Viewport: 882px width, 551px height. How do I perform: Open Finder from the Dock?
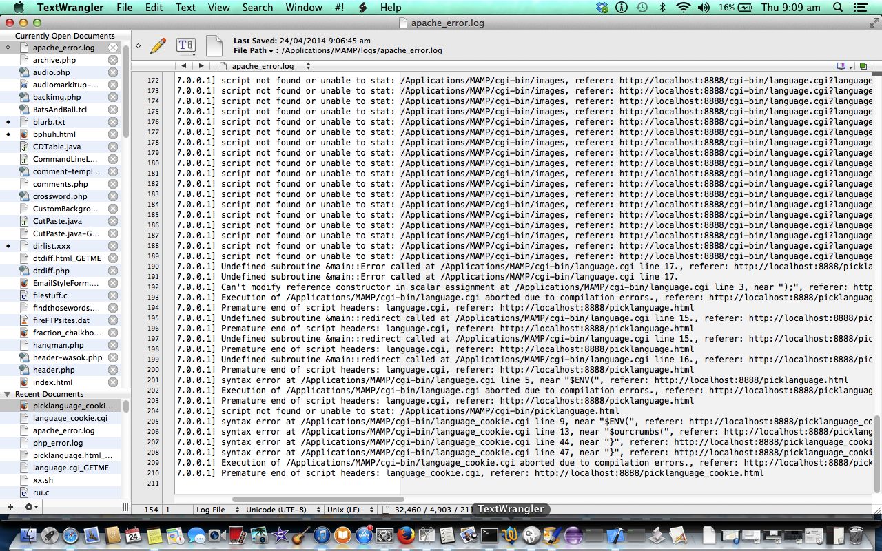click(x=29, y=535)
